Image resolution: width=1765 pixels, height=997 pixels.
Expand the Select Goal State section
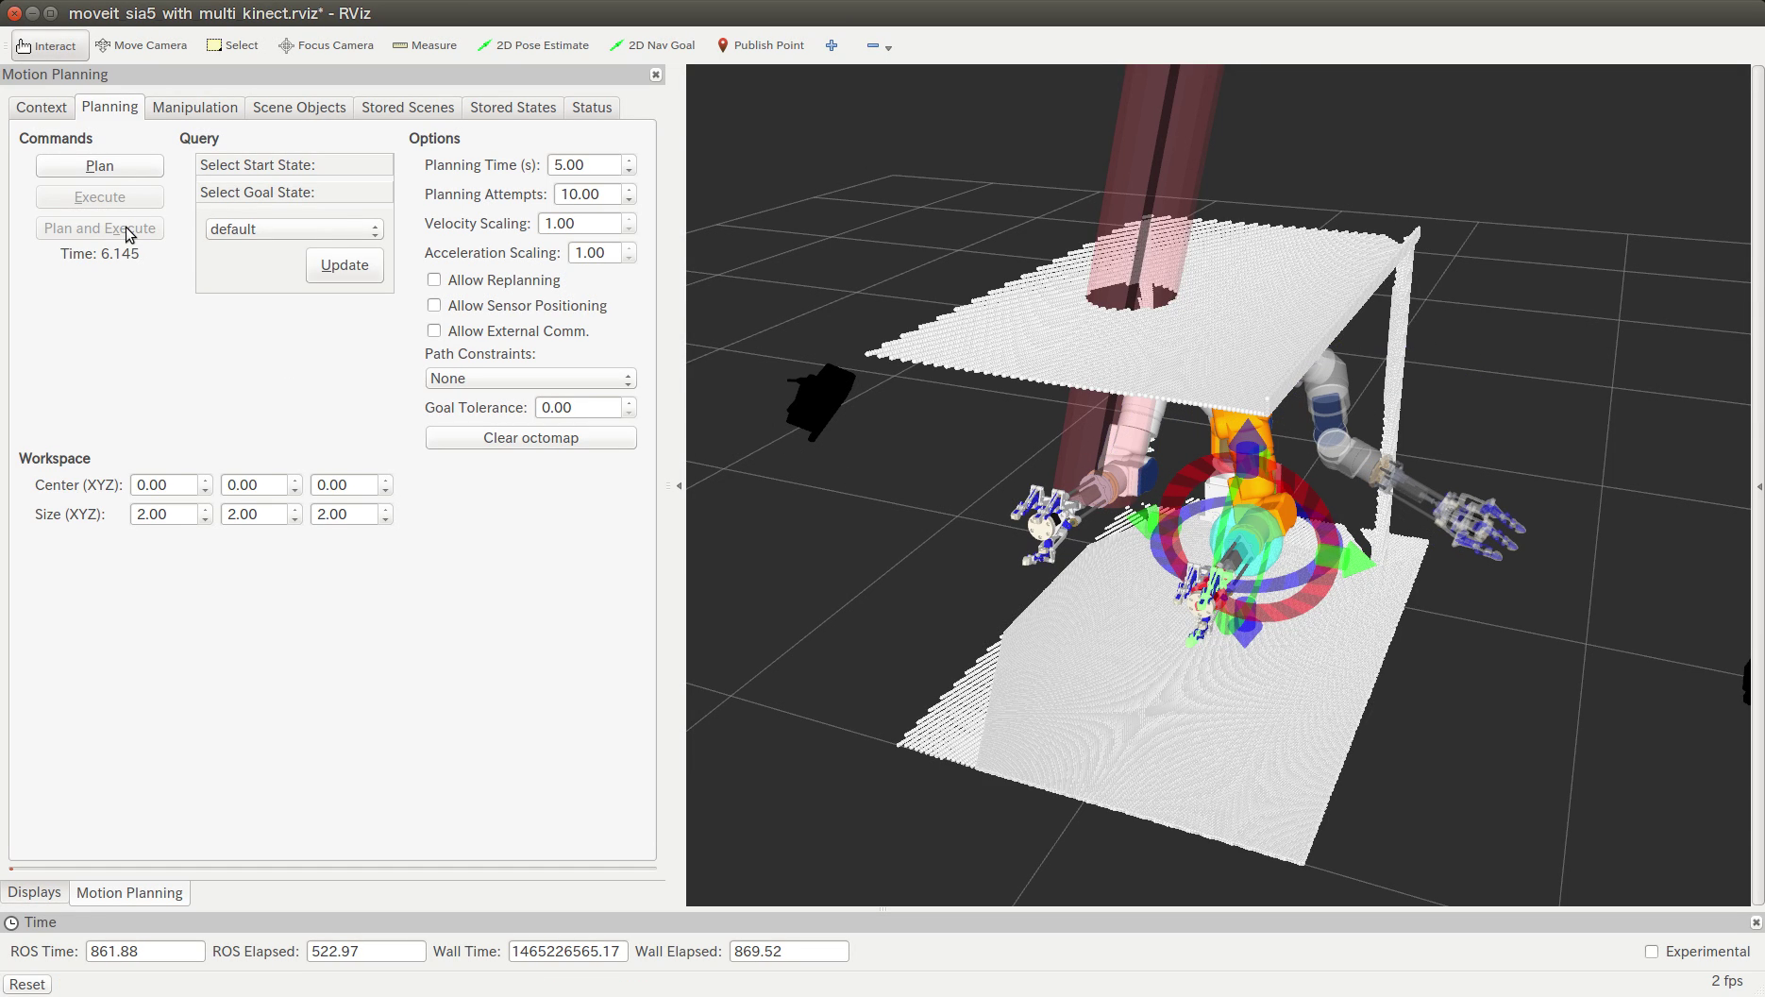[294, 193]
